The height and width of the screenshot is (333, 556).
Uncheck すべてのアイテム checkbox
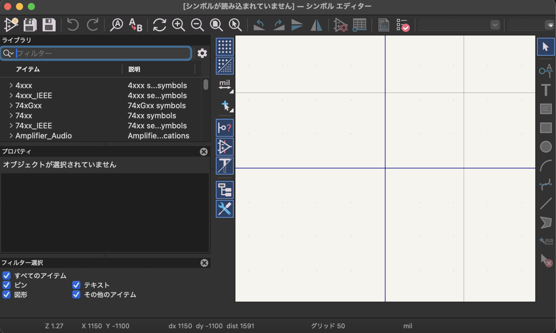click(7, 276)
